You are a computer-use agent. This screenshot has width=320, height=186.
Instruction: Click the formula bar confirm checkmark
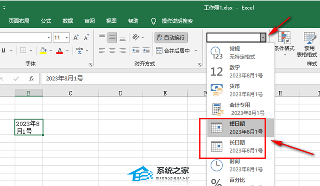click(x=16, y=78)
